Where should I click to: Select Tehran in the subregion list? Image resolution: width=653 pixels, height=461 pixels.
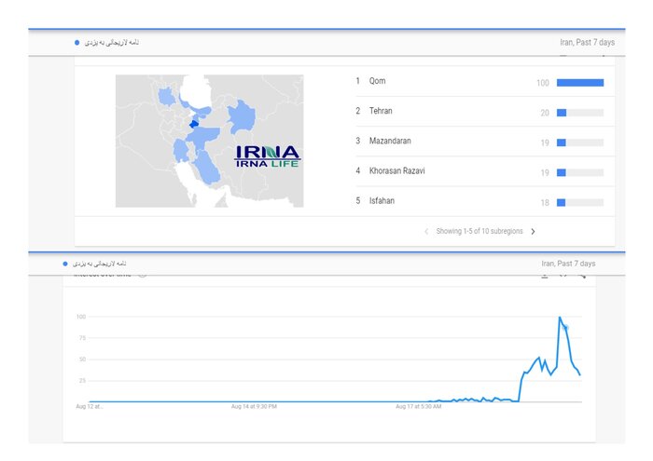[x=380, y=112]
